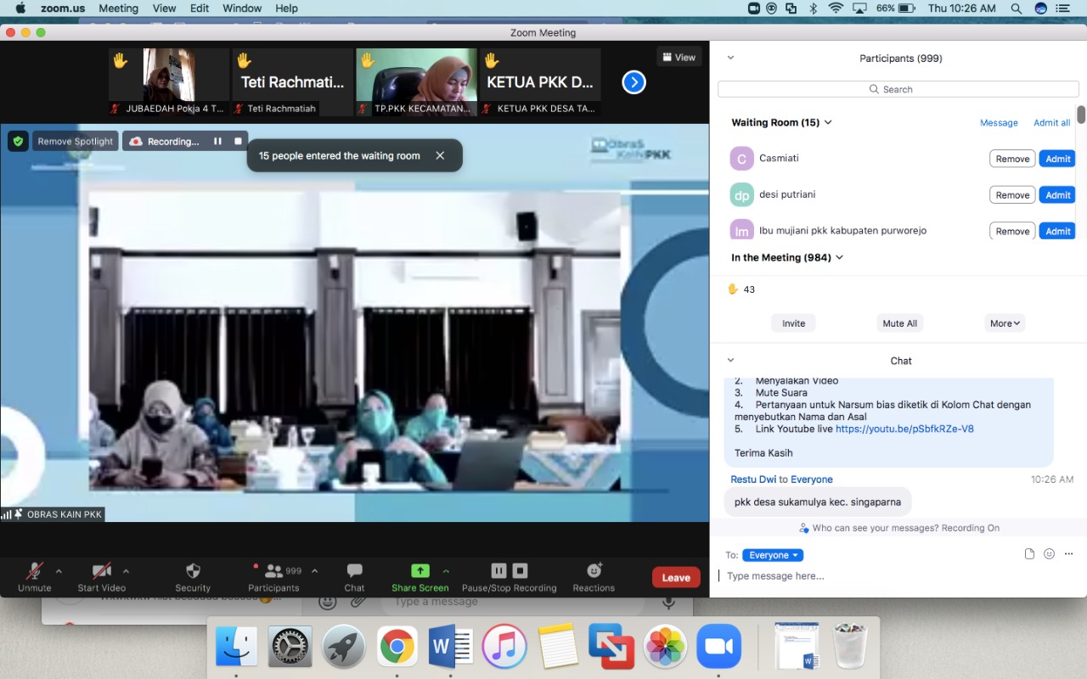Open the Meeting menu
This screenshot has height=679, width=1087.
click(x=118, y=8)
